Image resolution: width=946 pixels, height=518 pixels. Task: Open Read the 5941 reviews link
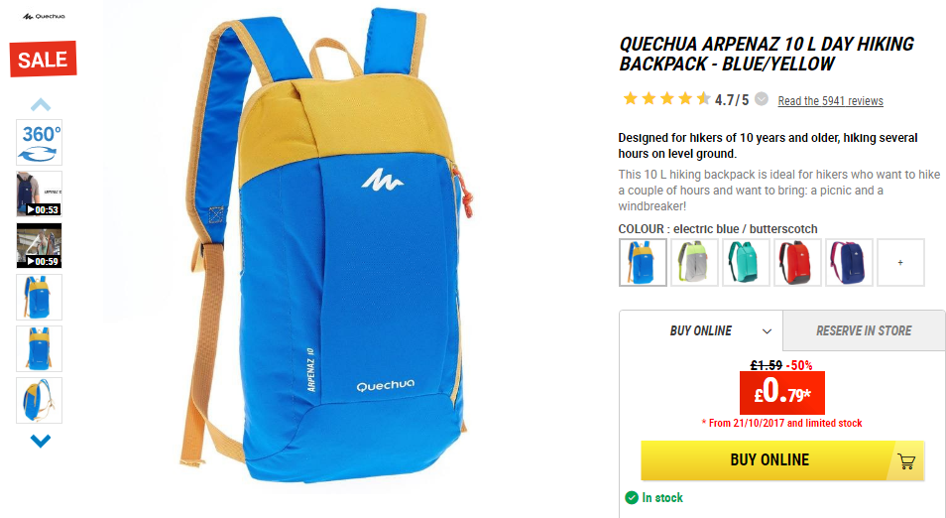coord(830,101)
